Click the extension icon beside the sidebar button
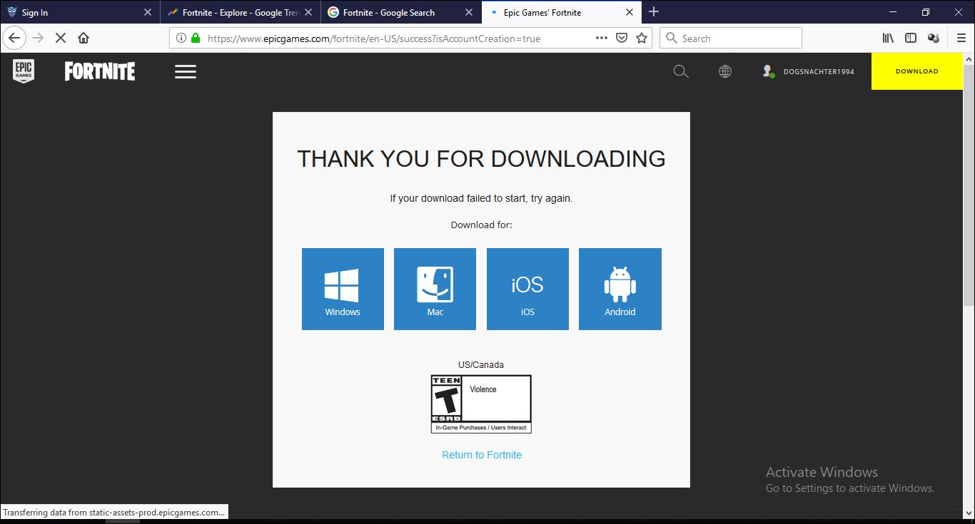Viewport: 975px width, 524px height. [x=933, y=38]
